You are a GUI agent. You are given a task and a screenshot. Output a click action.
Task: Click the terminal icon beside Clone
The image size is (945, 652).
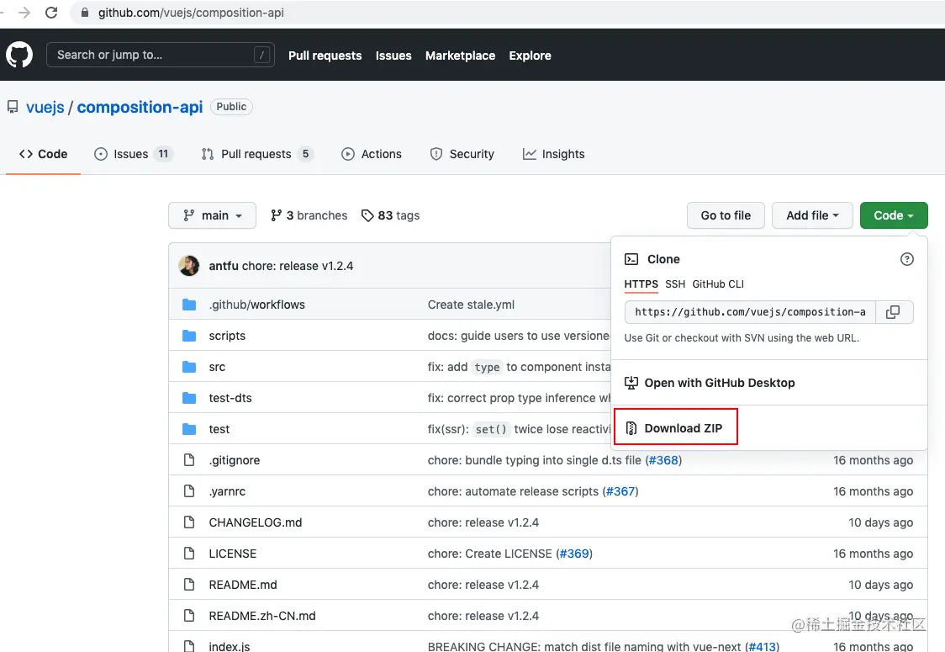click(x=631, y=259)
